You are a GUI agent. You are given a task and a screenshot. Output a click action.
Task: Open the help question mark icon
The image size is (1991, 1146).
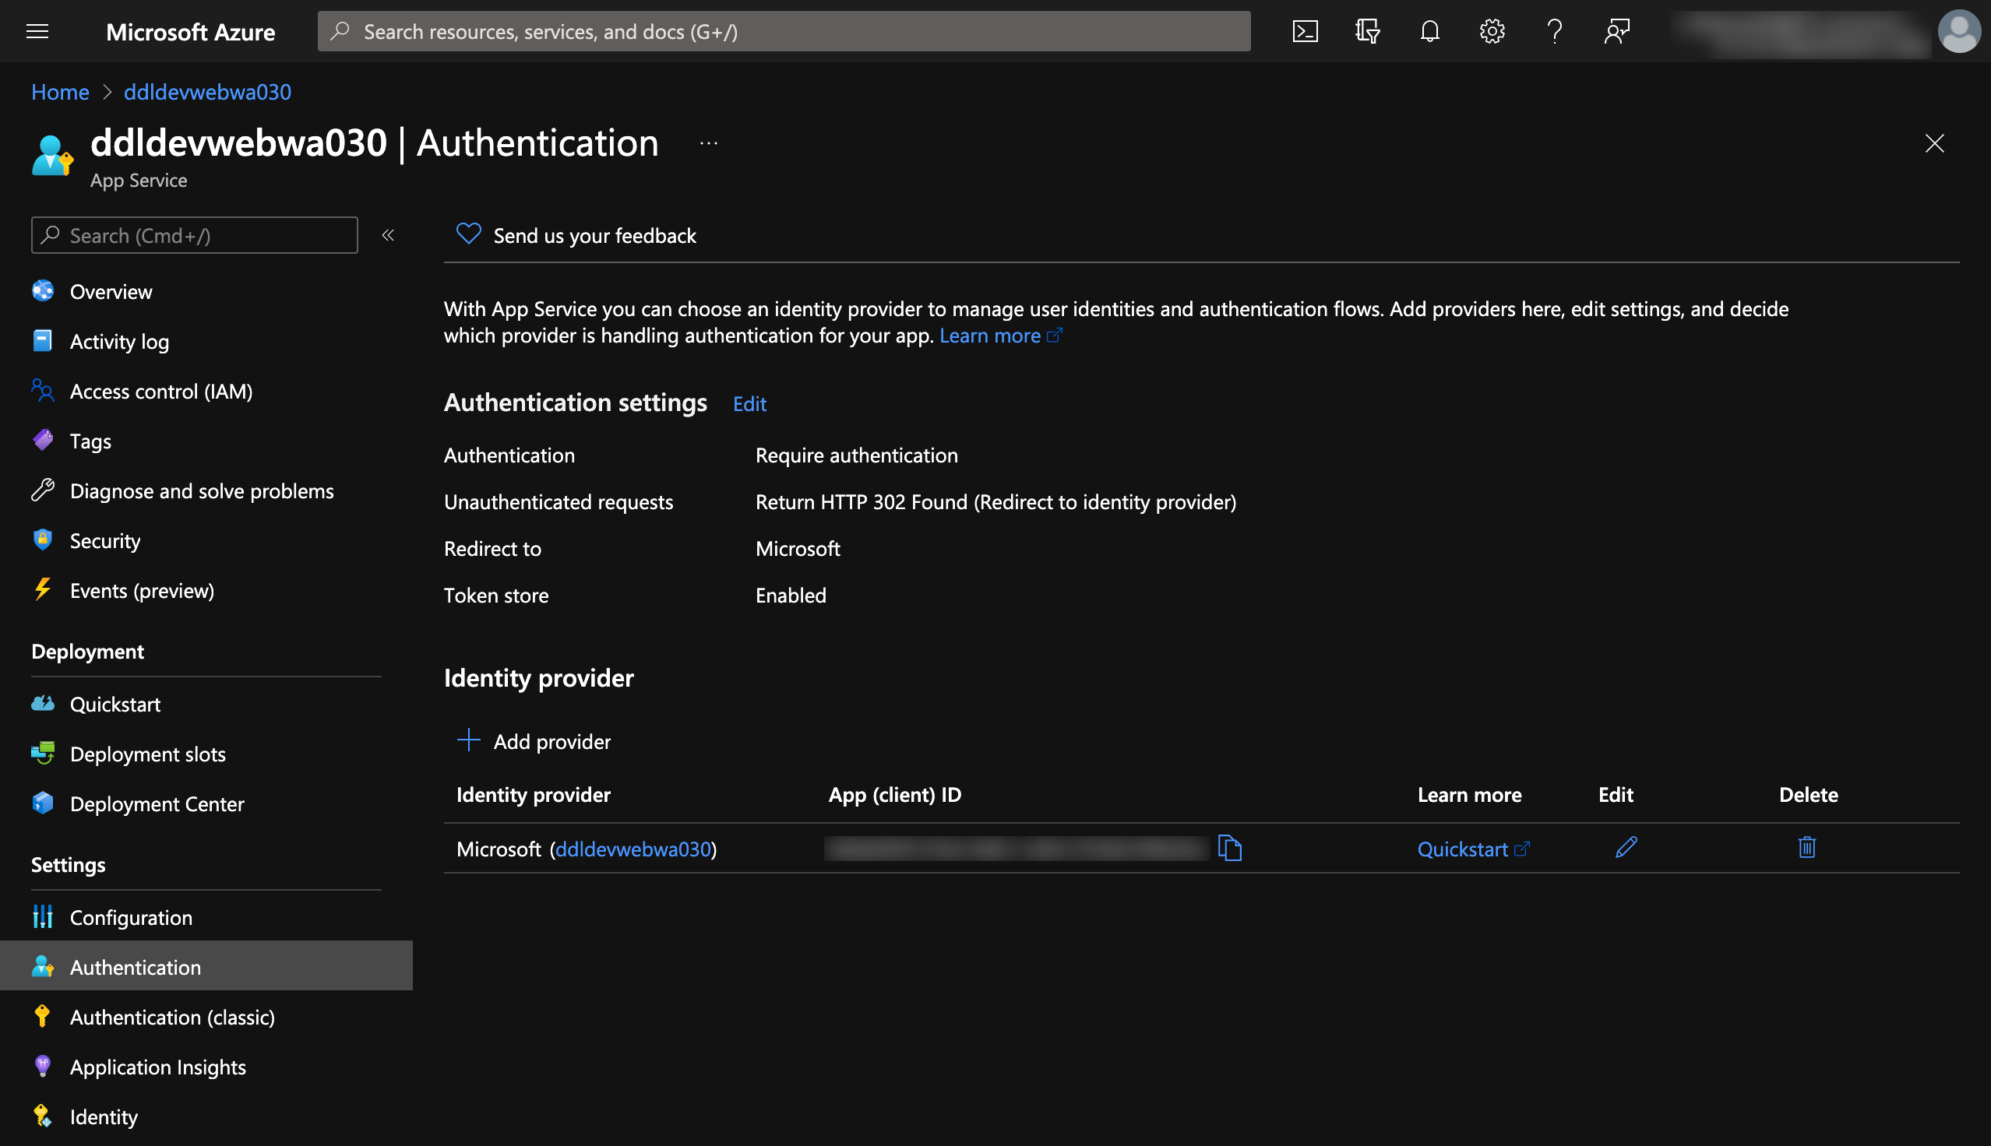pos(1553,31)
